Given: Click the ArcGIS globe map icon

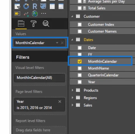Looking at the screenshot, I should pos(35,14).
